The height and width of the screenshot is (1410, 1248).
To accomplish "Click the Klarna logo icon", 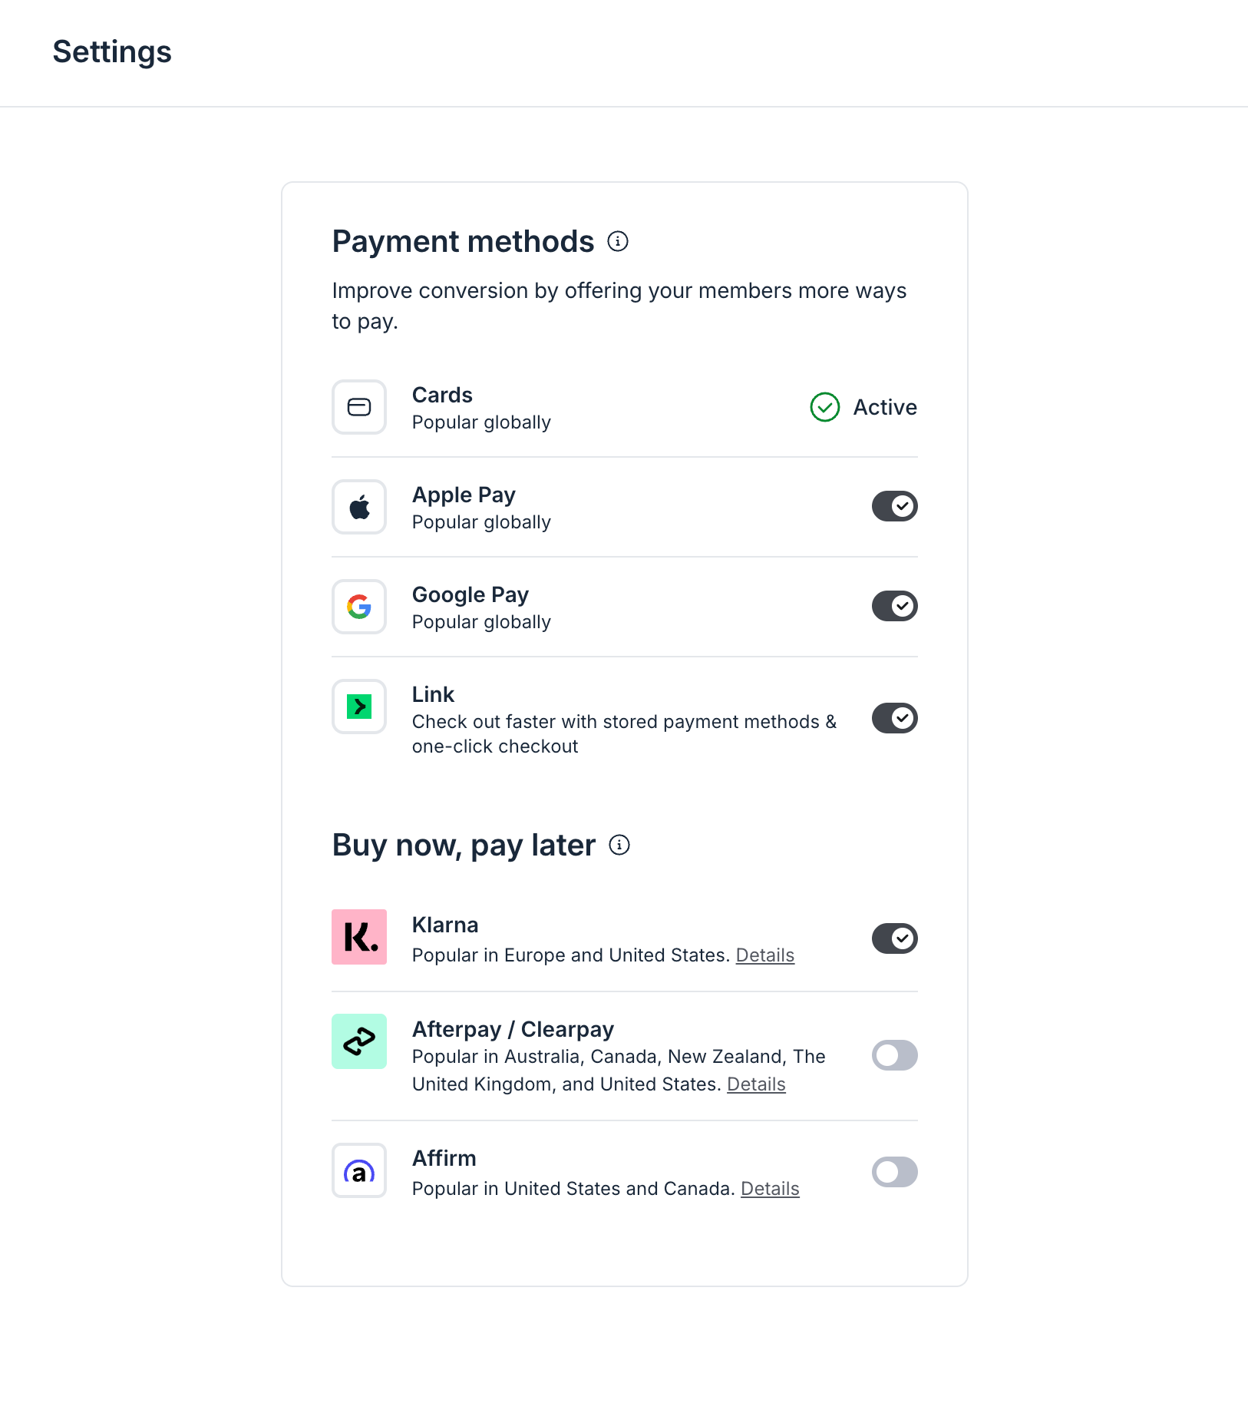I will tap(358, 937).
